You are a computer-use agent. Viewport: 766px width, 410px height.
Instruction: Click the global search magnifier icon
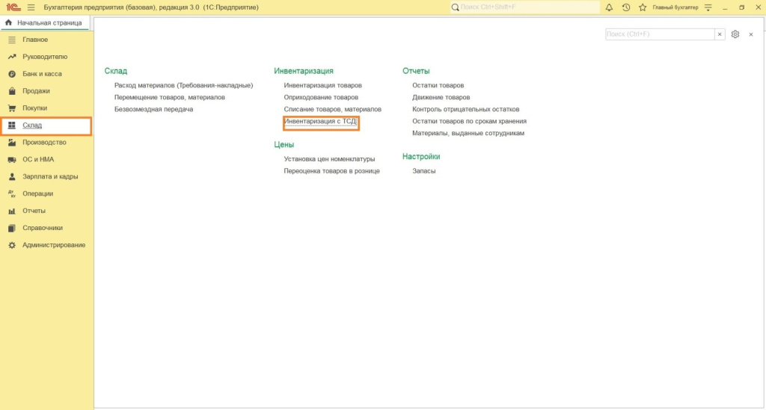[456, 7]
